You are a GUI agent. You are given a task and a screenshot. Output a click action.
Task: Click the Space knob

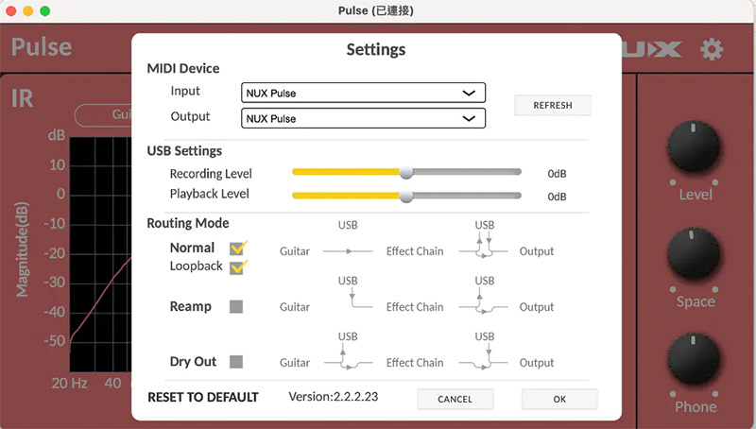pyautogui.click(x=695, y=257)
